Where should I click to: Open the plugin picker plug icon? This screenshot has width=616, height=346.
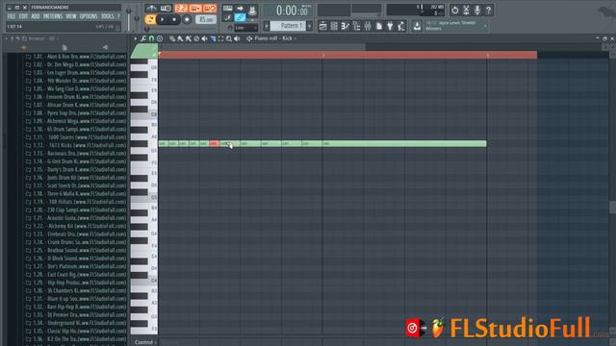pyautogui.click(x=390, y=26)
